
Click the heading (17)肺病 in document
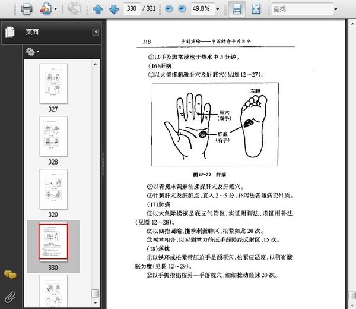(158, 204)
